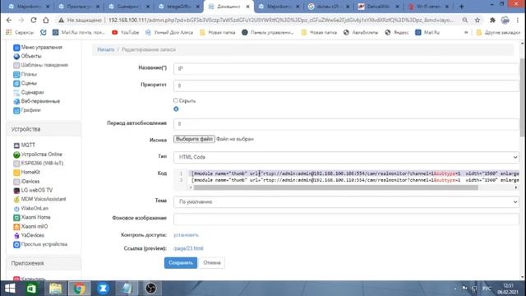Screen dimensions: 526x296
Task: Open the LG webOS TV module
Action: (33, 190)
